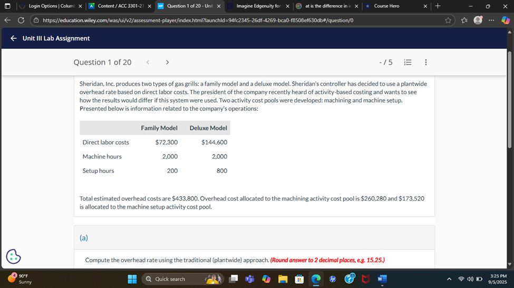The image size is (514, 288).
Task: Open the clock and date 3:25 PM
Action: [x=498, y=279]
